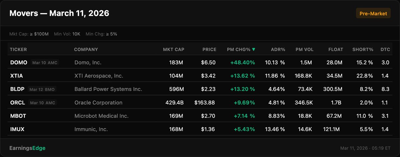Select the ORCL ticker
Screen dimensions: 400x157
coord(18,103)
